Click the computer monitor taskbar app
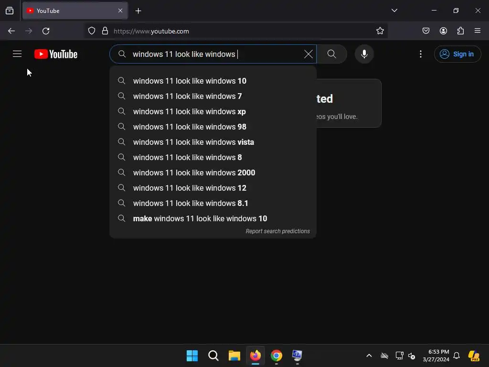Viewport: 489px width, 367px height. click(297, 356)
